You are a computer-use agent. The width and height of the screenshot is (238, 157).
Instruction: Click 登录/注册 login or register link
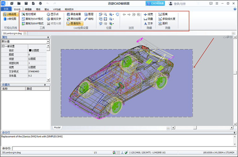click(x=180, y=4)
